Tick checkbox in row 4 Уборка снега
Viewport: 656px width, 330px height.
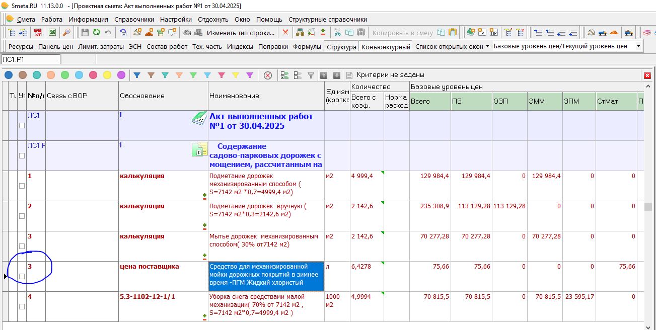pos(22,306)
